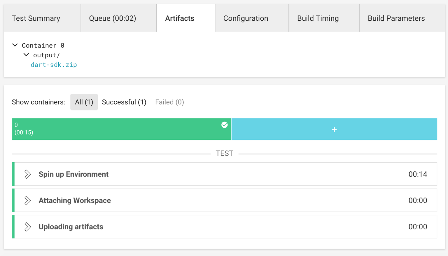Click the chevron next to Uploading artifacts

pyautogui.click(x=28, y=227)
